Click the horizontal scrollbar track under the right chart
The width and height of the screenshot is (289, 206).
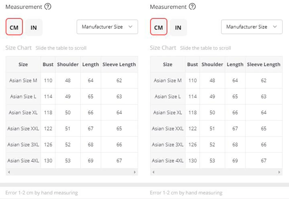pos(216,172)
